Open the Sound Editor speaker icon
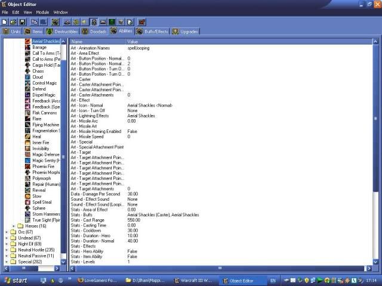 pos(85,22)
